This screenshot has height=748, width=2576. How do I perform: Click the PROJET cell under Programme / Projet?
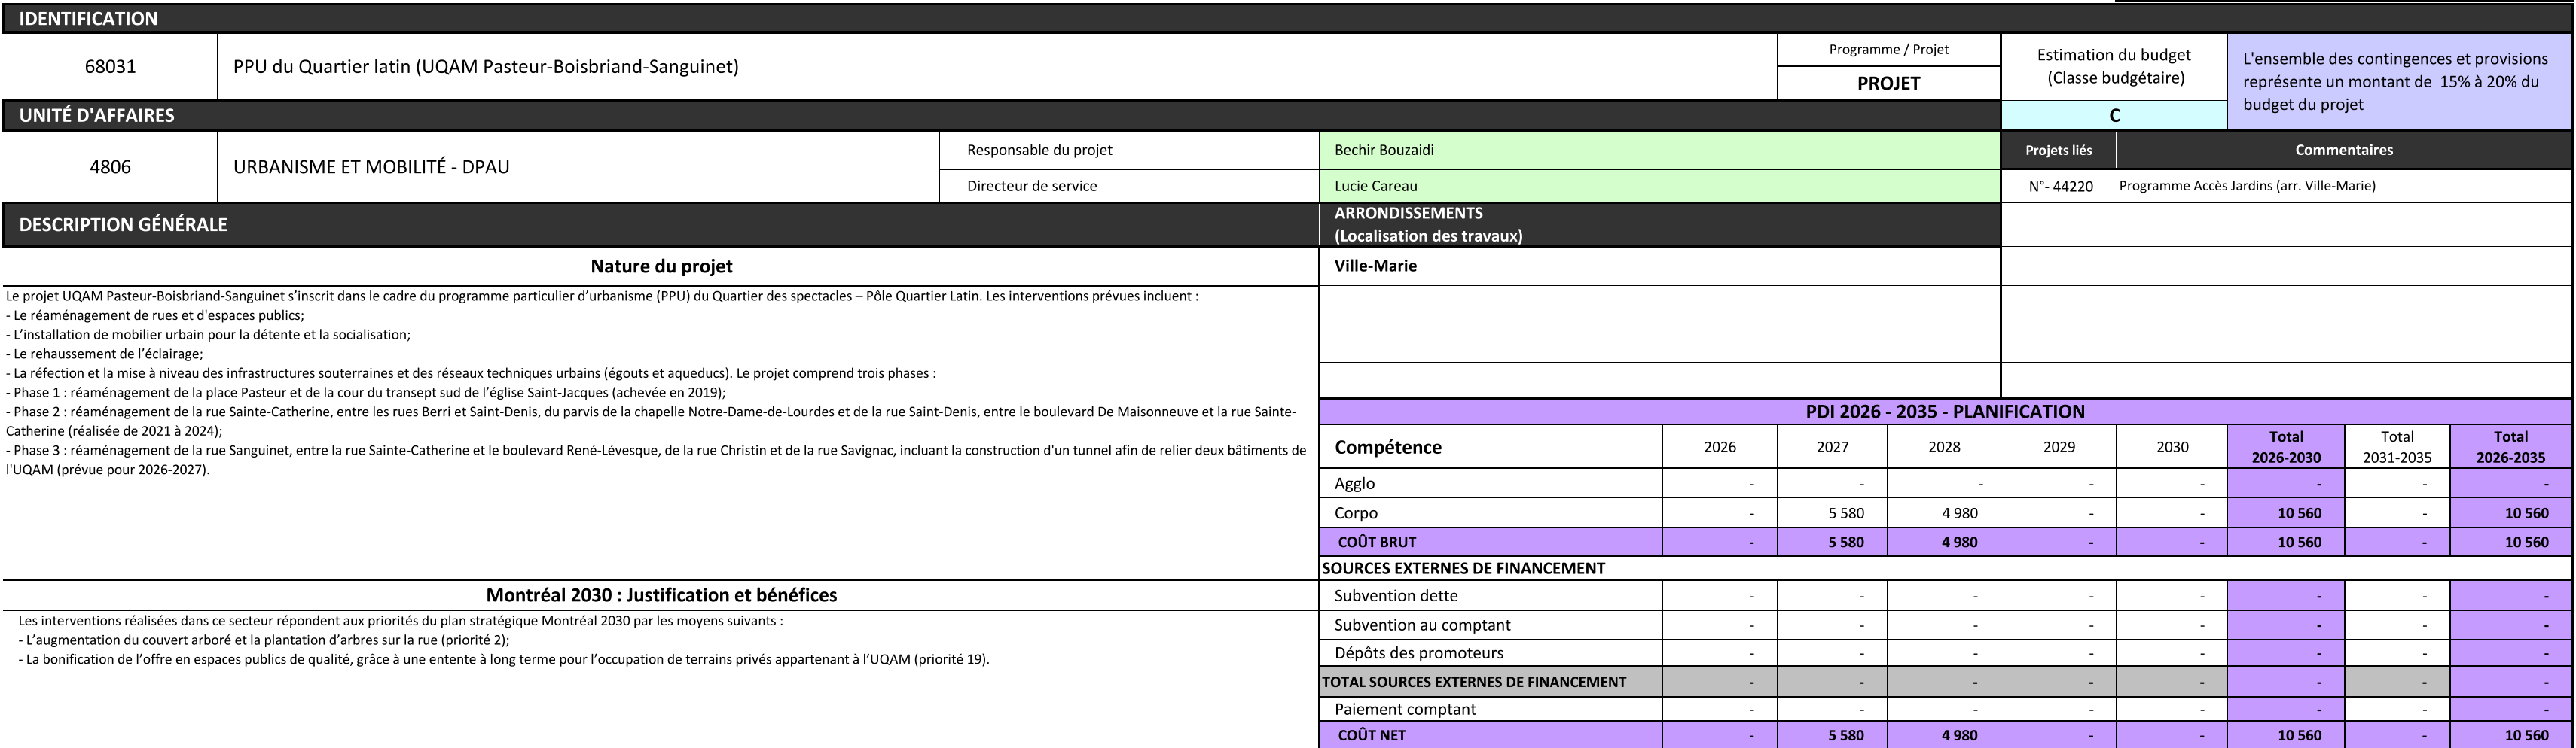tap(1888, 83)
